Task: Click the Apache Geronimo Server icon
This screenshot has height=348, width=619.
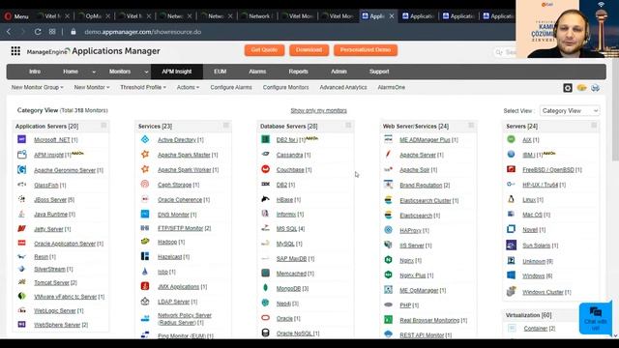Action: [21, 170]
